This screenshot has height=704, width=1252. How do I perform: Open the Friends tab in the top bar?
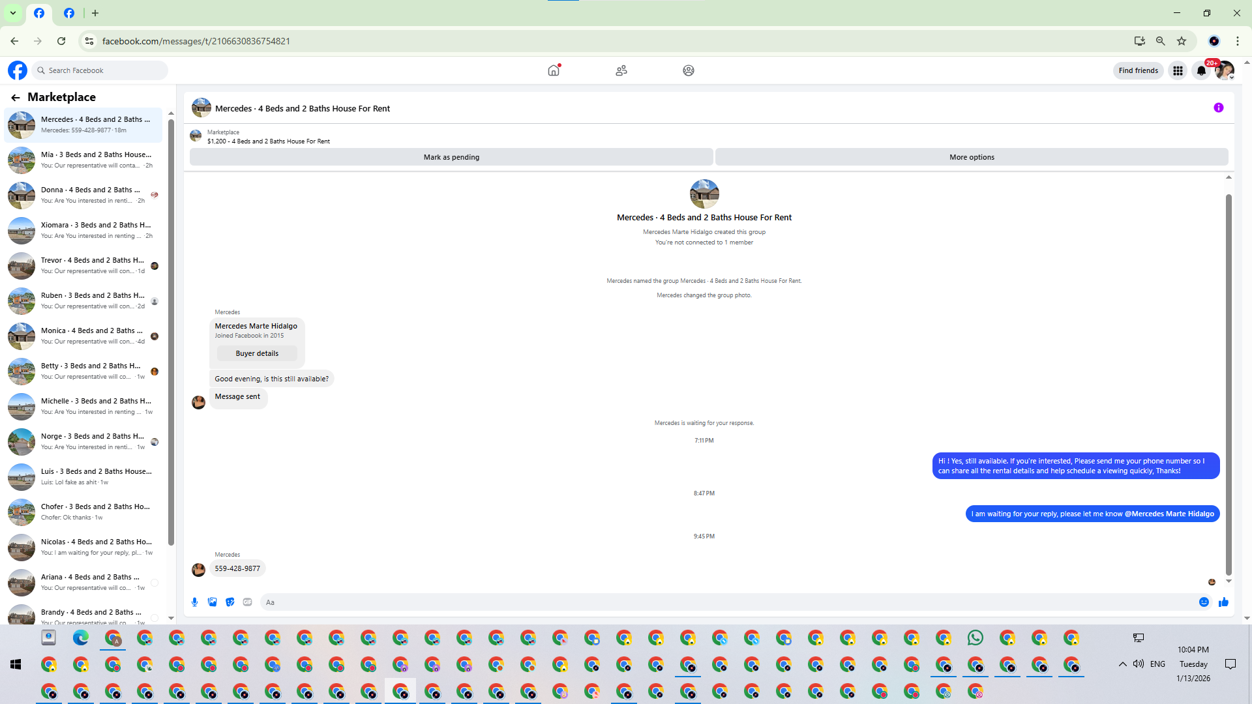tap(621, 70)
